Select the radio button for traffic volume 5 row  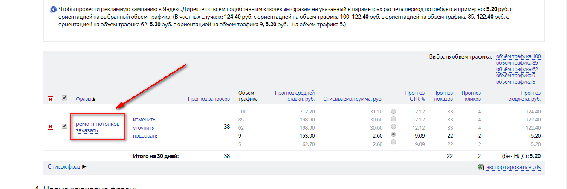(393, 142)
